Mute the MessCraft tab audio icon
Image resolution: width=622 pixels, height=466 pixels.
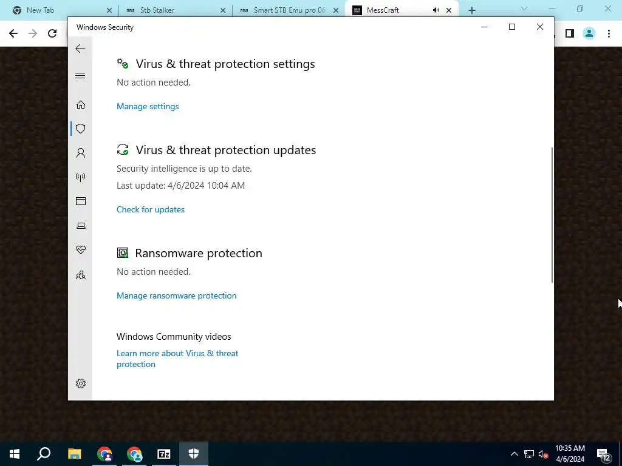point(436,10)
